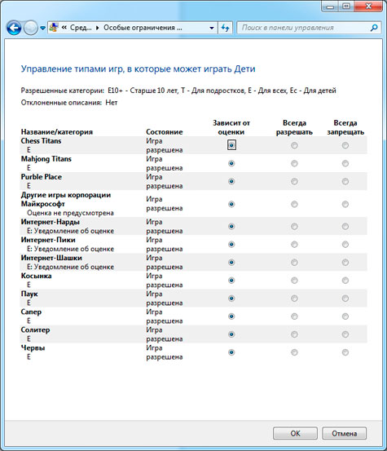Image resolution: width=387 pixels, height=451 pixels.
Task: Always allow Косынка game
Action: point(294,281)
